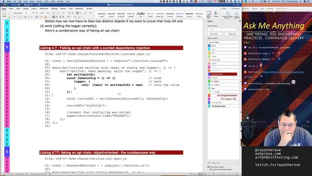This screenshot has width=312, height=176.
Task: Click the Sort icon in ribbon
Action: pos(86,13)
